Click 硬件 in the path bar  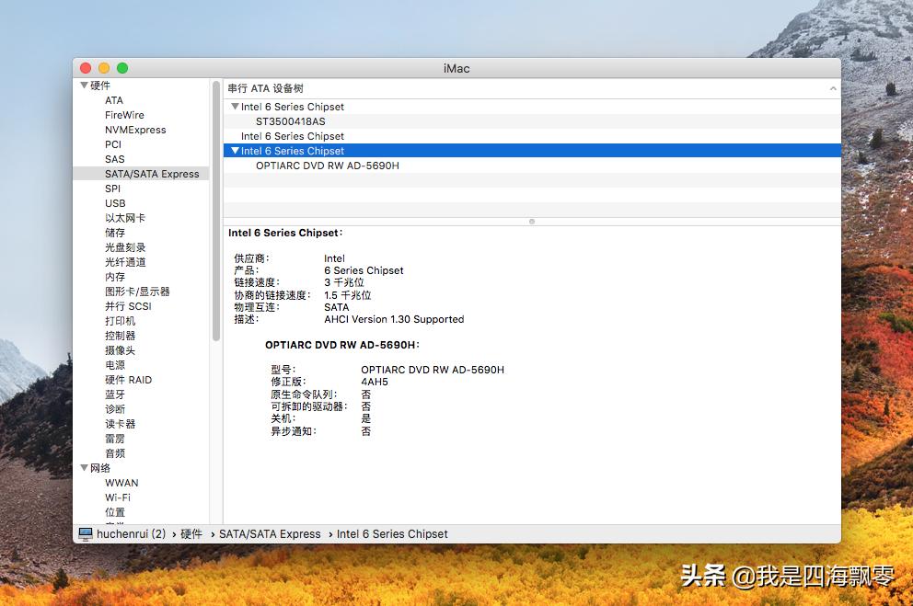[x=191, y=534]
